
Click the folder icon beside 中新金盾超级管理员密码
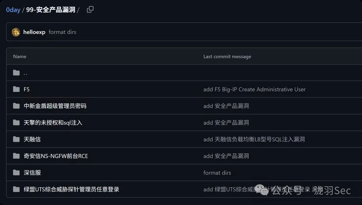pyautogui.click(x=16, y=106)
